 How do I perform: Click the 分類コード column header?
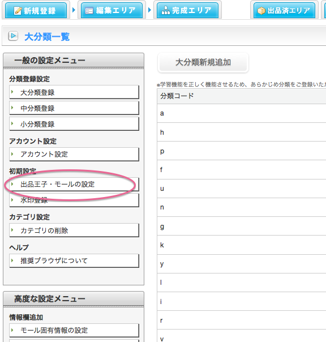(x=242, y=96)
